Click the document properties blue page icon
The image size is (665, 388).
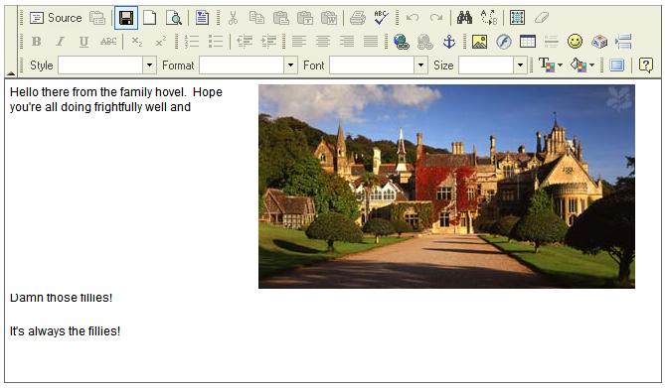point(203,18)
